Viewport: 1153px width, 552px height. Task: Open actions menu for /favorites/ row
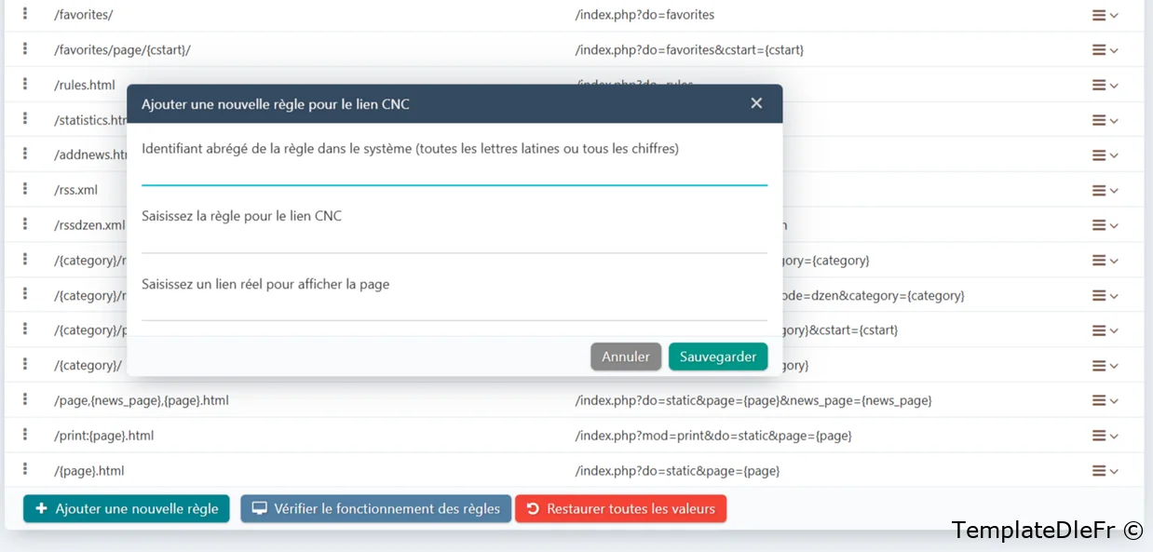point(1105,15)
